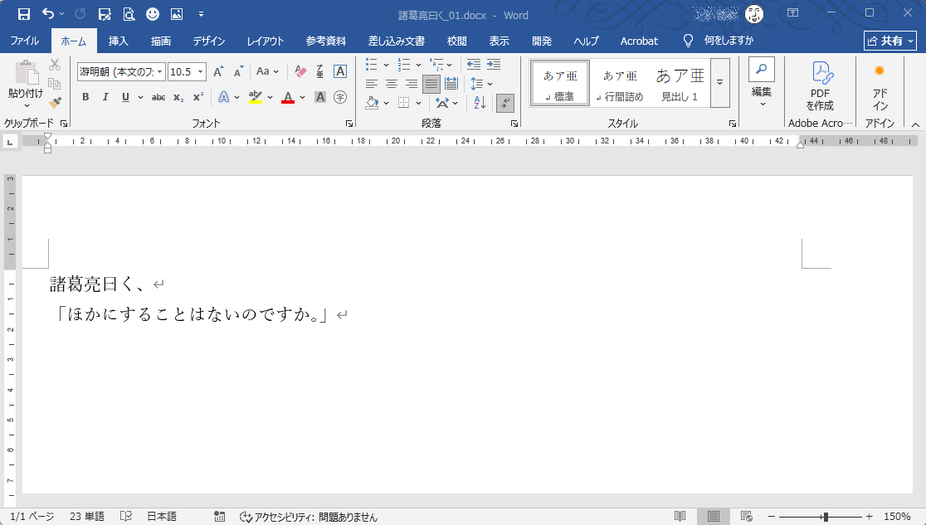Screen dimensions: 926x525
Task: Expand bullet list options arrow
Action: click(386, 65)
